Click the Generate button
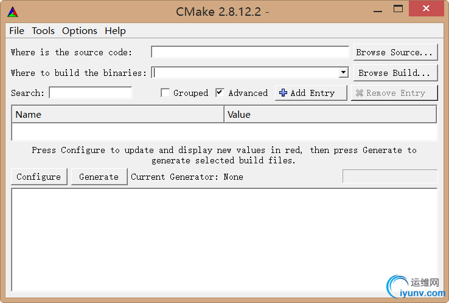 (99, 177)
